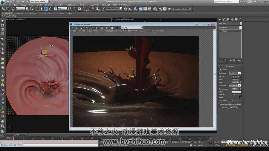
Task: Open the Rendering menu
Action: [84, 5]
